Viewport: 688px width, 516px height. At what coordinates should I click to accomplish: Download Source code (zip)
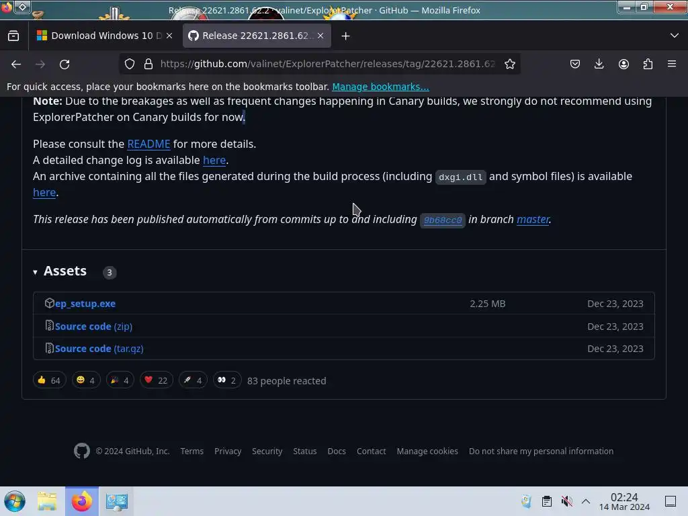[93, 327]
